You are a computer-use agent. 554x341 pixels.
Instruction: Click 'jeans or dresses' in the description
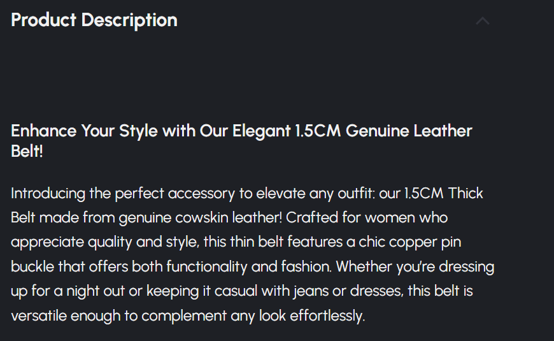pos(347,291)
